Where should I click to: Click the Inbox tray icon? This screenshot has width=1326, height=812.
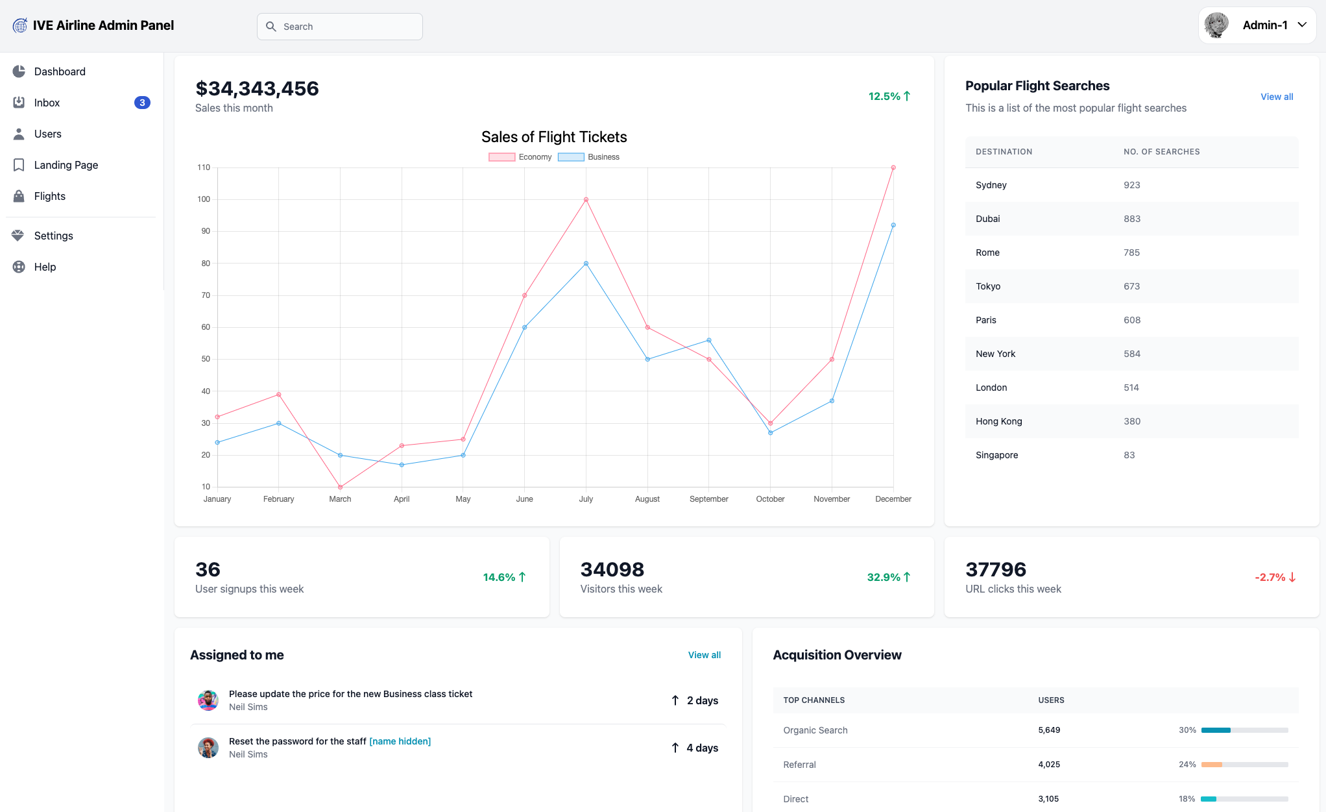click(x=19, y=103)
